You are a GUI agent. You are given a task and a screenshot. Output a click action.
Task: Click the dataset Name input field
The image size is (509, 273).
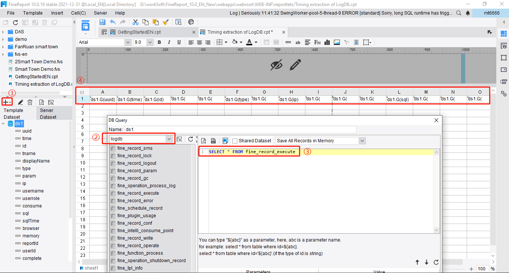coord(240,130)
